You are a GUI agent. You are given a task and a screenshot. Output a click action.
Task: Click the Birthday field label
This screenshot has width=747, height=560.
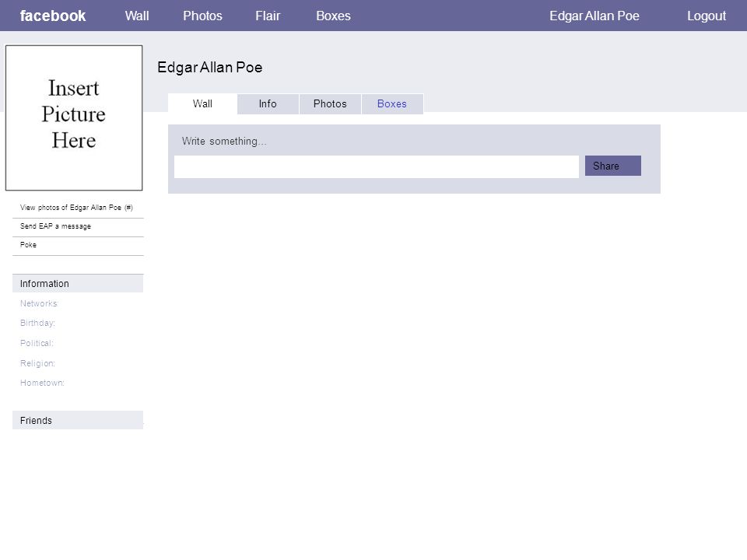[x=37, y=323]
